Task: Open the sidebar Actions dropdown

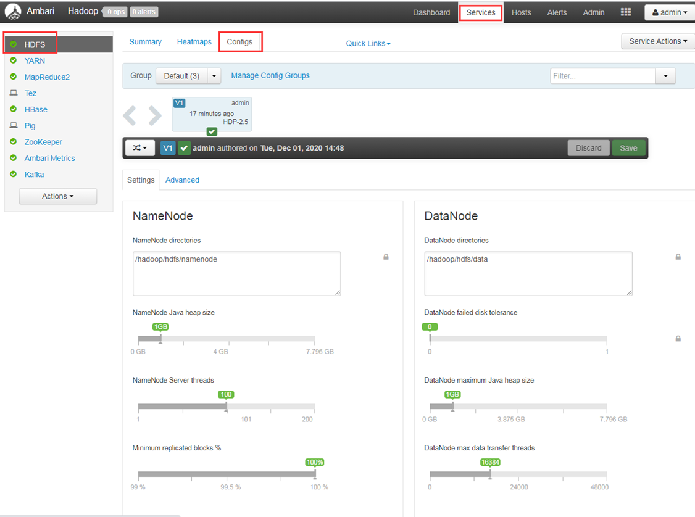Action: coord(57,196)
